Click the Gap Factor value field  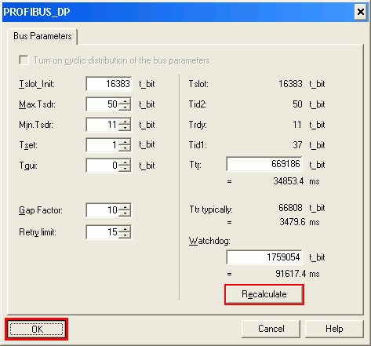pos(103,210)
